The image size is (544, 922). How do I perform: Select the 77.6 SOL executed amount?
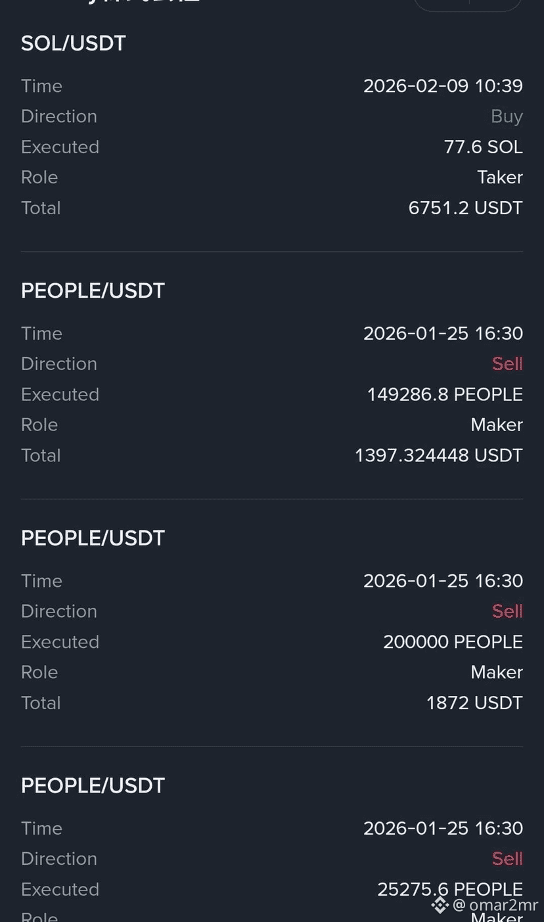click(x=484, y=147)
